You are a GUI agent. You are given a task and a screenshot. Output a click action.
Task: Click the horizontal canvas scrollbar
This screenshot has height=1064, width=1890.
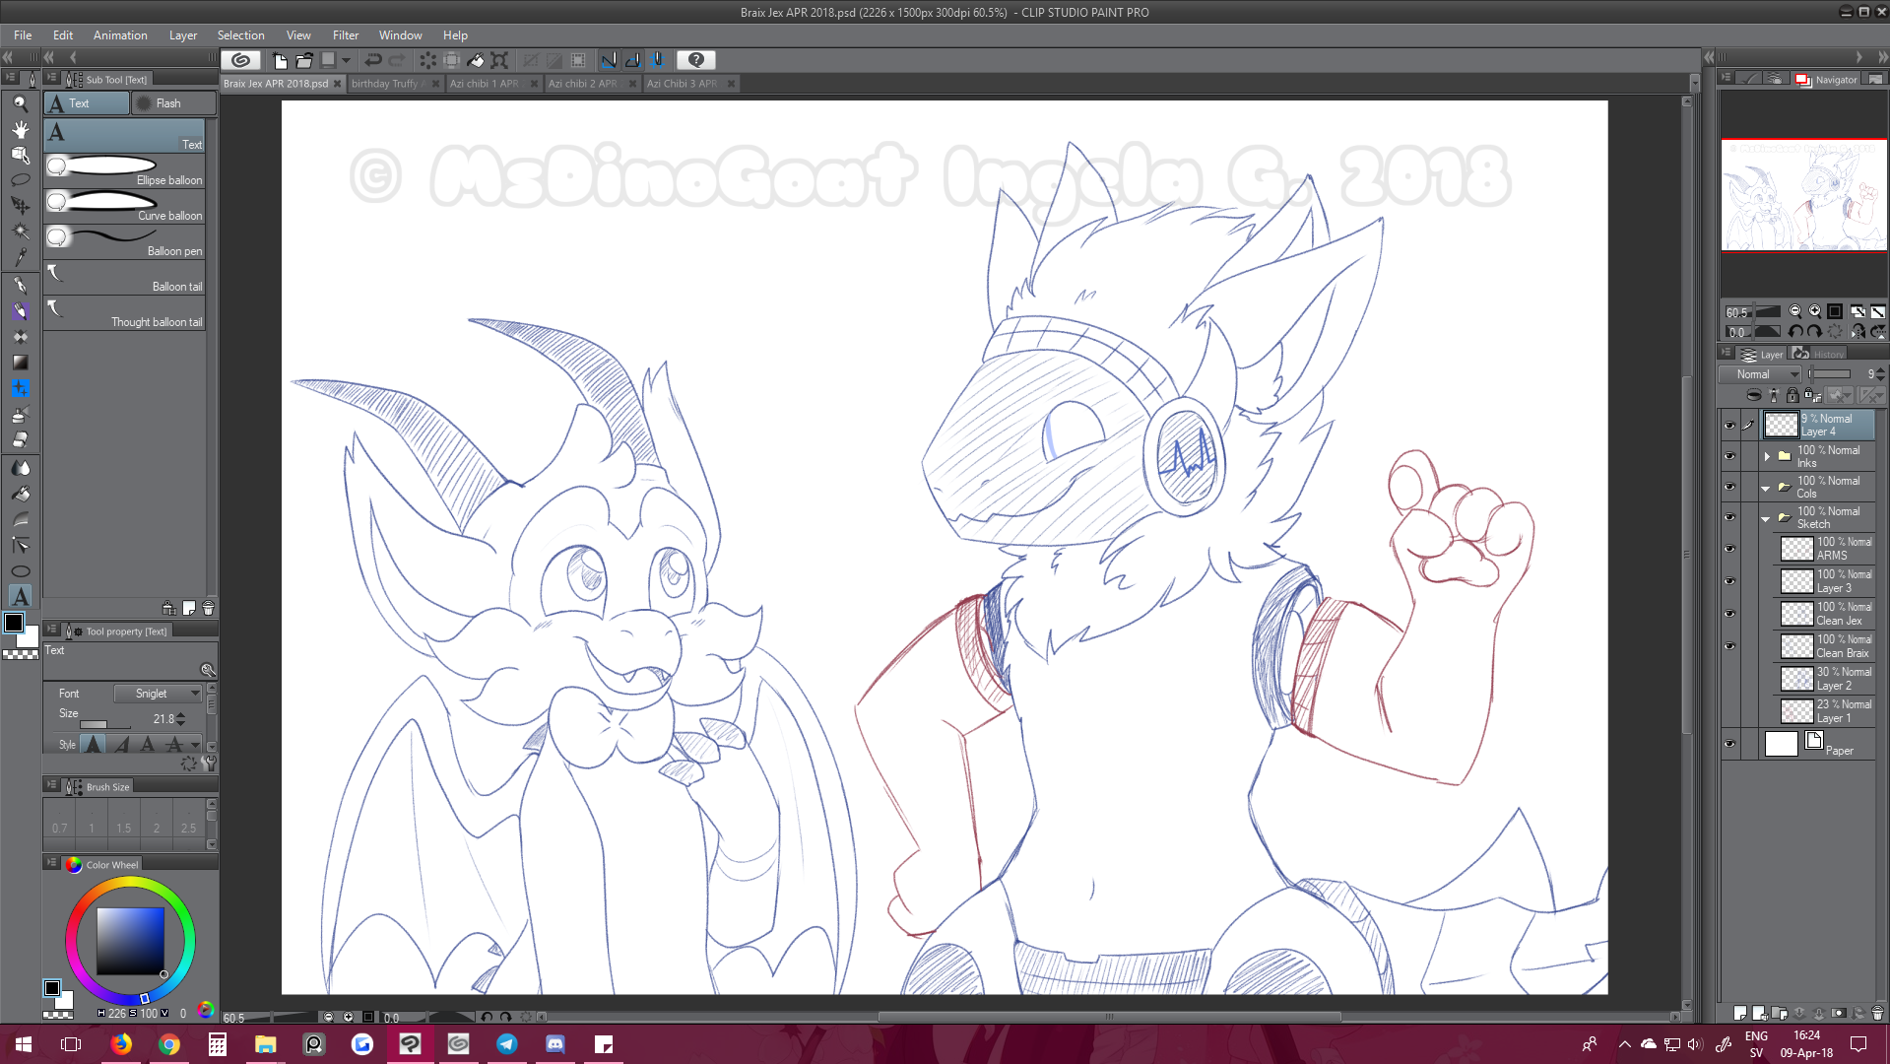(x=1109, y=1017)
